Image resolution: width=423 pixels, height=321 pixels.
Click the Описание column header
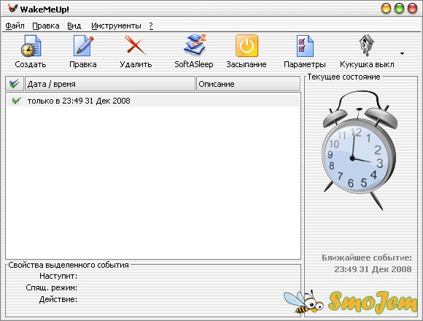click(248, 84)
